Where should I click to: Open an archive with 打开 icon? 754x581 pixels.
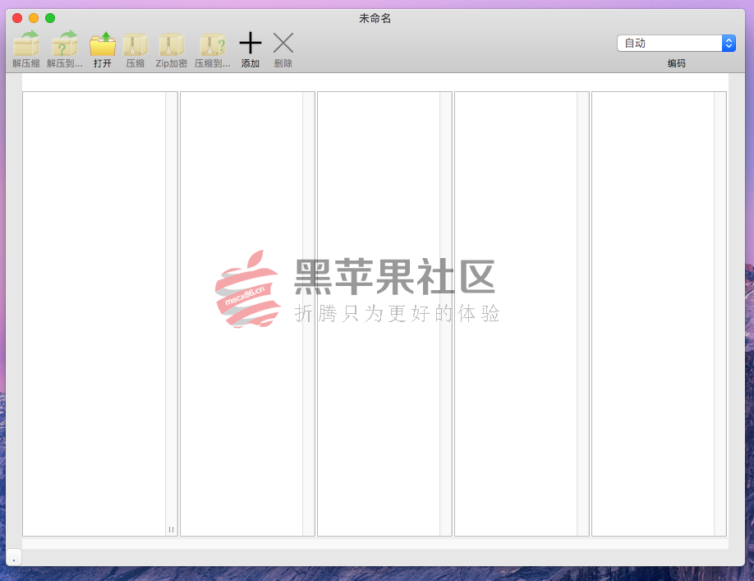click(103, 44)
